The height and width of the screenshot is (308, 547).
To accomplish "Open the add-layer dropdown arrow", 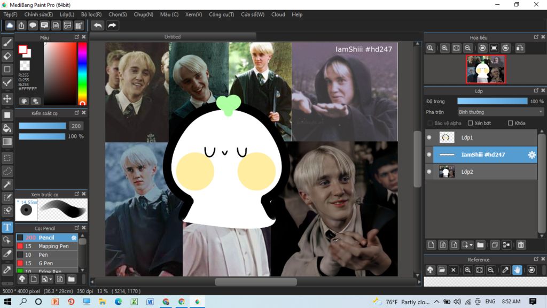I will click(471, 245).
